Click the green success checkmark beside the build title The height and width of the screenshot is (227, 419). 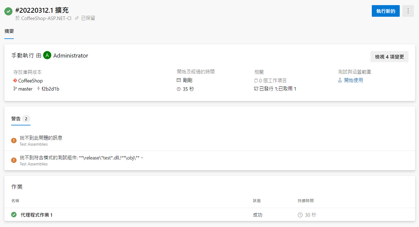(8, 12)
